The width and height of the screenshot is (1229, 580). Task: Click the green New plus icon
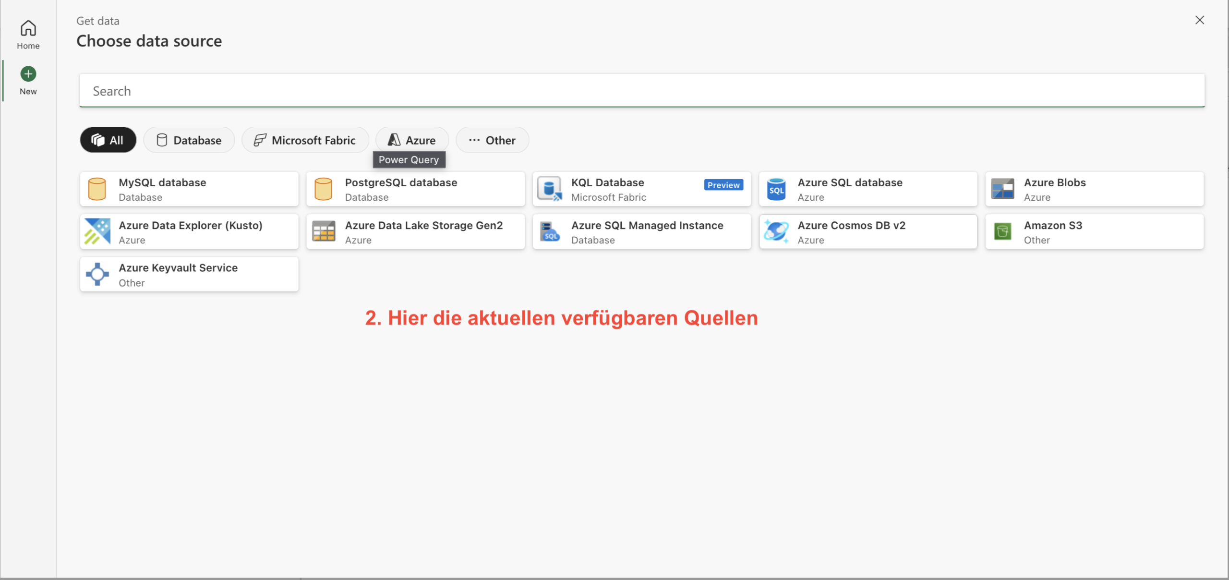[28, 74]
